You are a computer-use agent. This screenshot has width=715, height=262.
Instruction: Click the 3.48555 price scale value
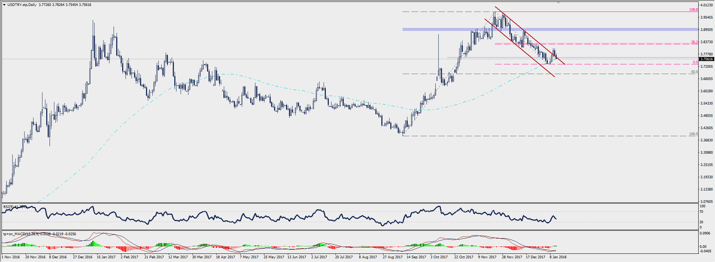tap(706, 116)
